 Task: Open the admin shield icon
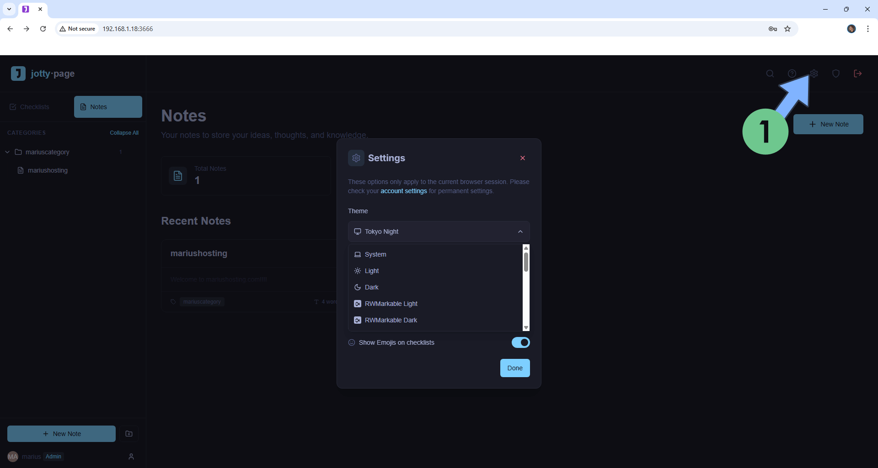pyautogui.click(x=836, y=74)
